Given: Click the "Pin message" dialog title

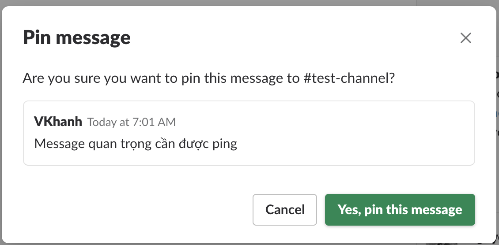Looking at the screenshot, I should (76, 38).
